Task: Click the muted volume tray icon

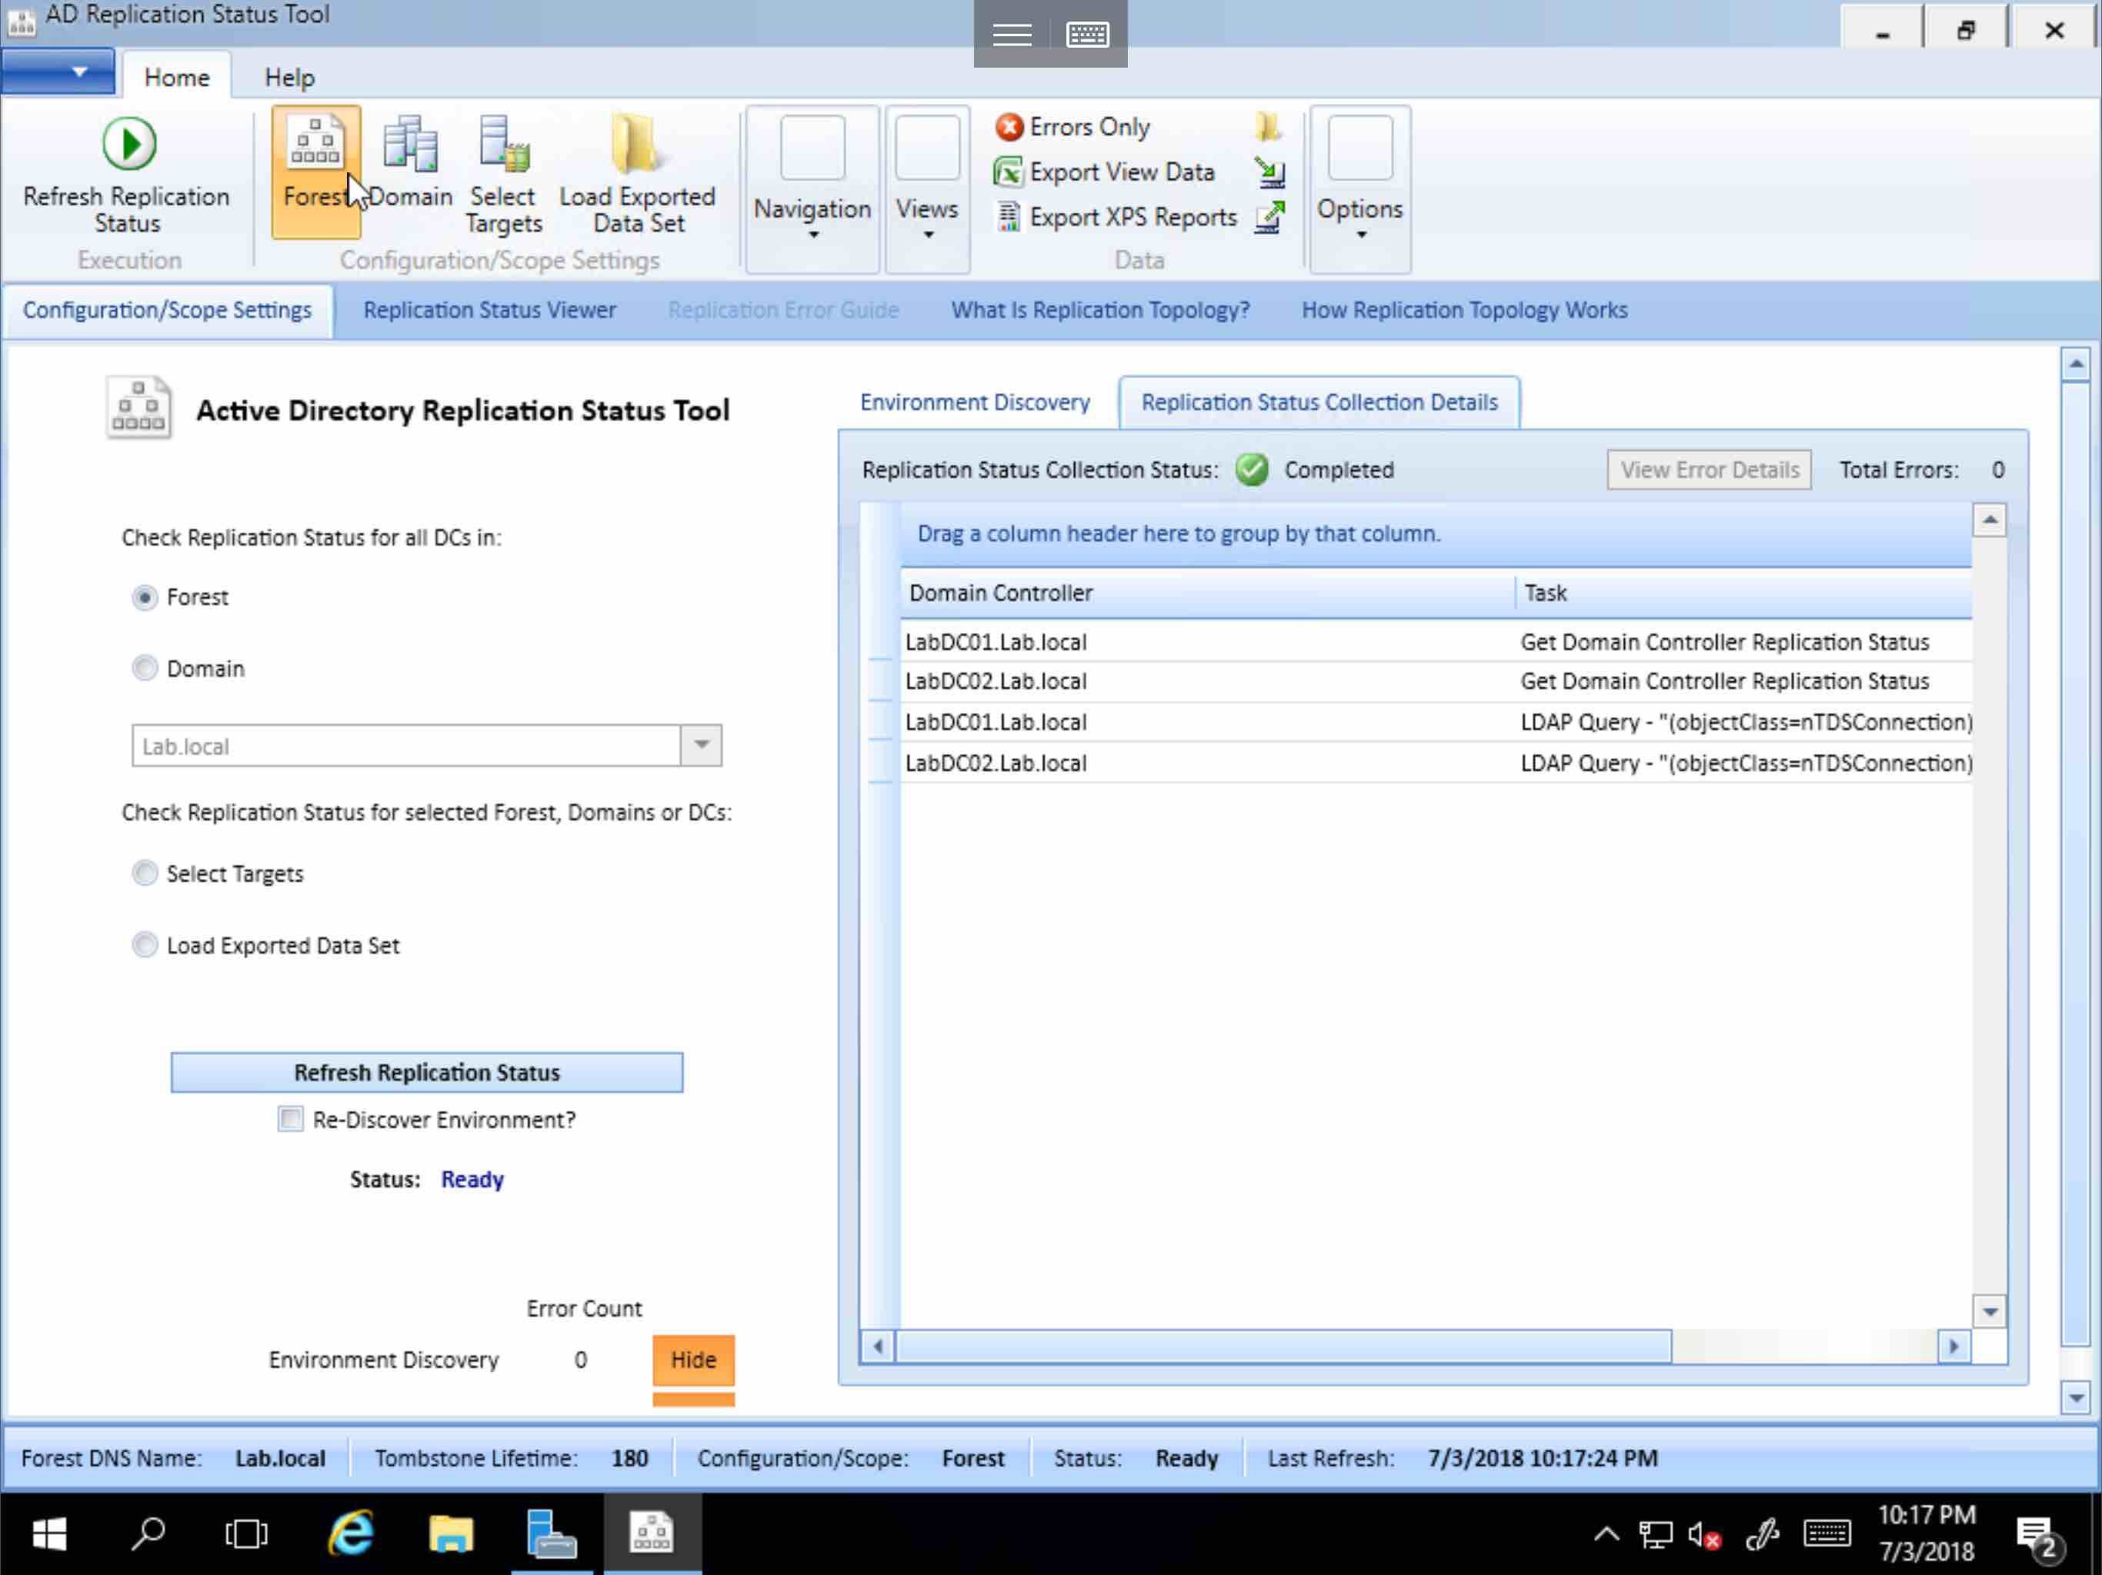Action: (x=1704, y=1534)
